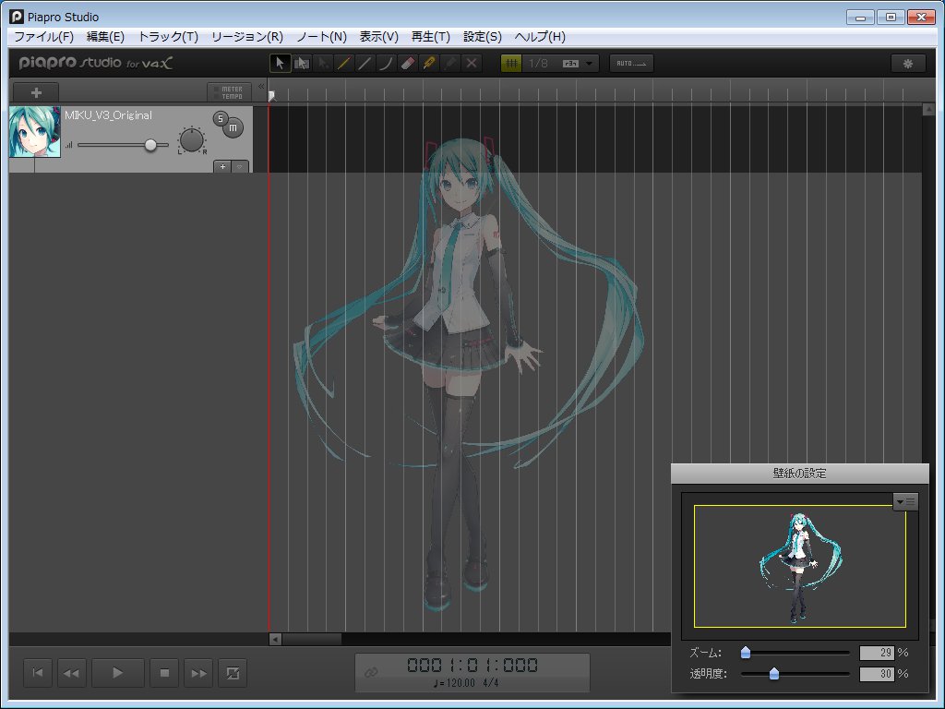
Task: Click the vertical scrollbar up arrow
Action: pyautogui.click(x=928, y=109)
